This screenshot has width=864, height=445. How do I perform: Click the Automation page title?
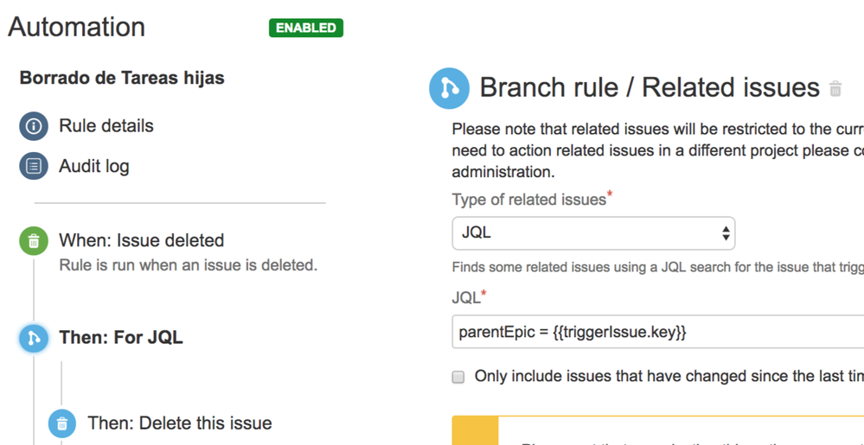(77, 27)
